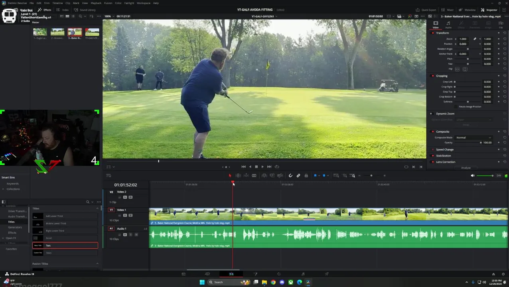Screen dimensions: 509x287
Task: Adjust the Opacity slider
Action: pyautogui.click(x=469, y=143)
